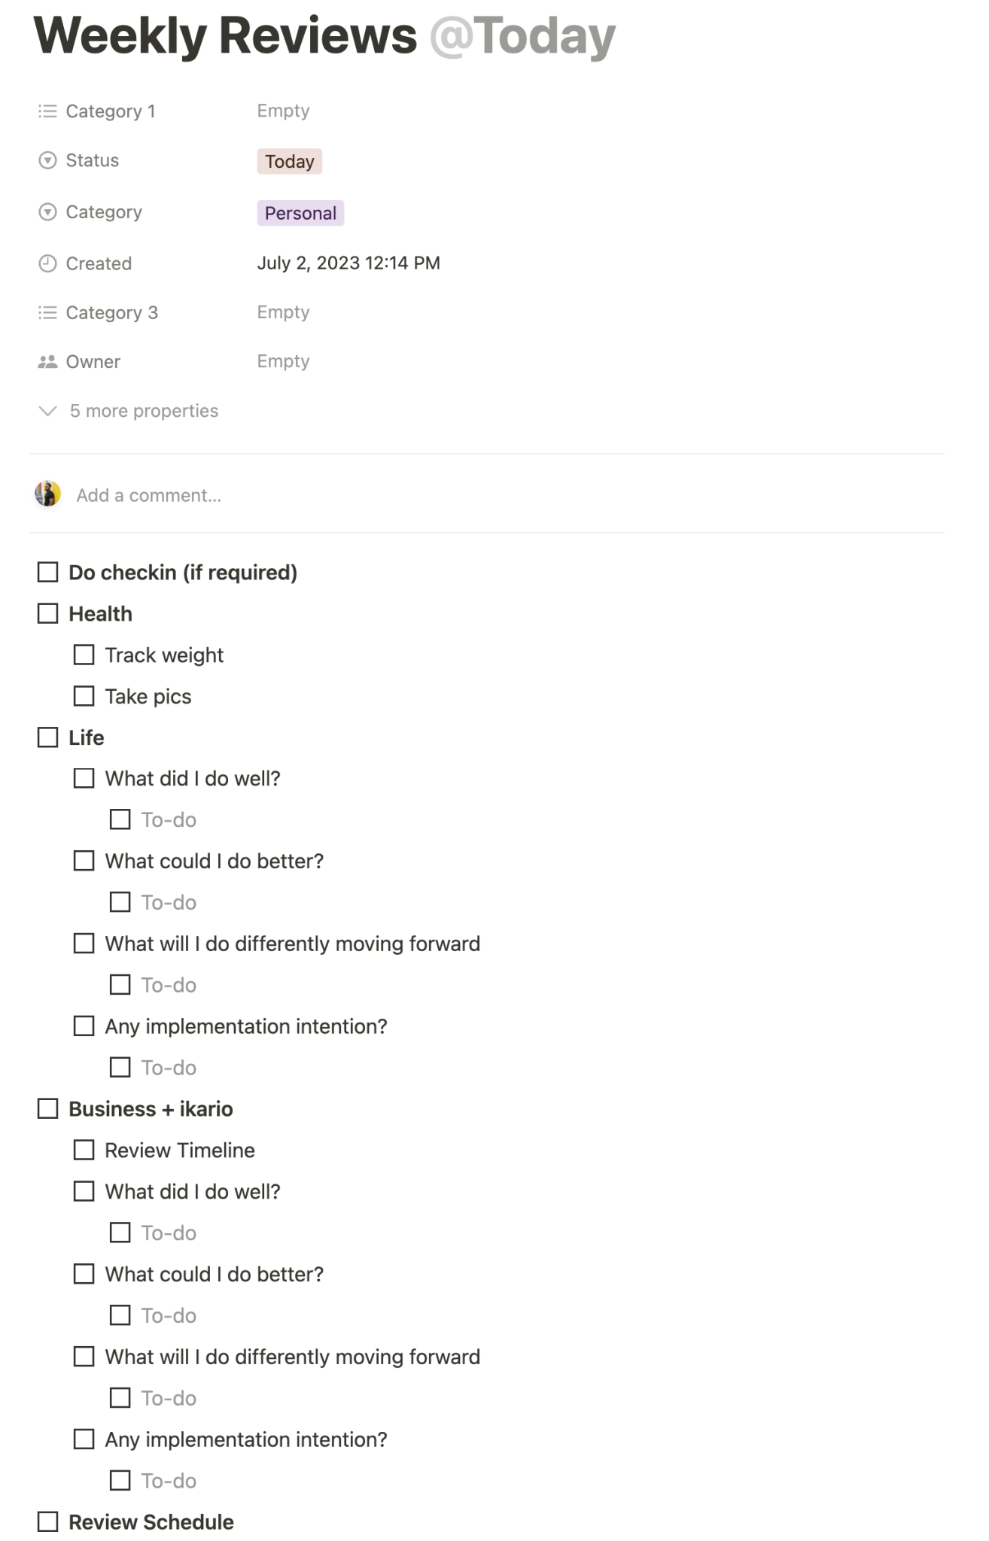The height and width of the screenshot is (1541, 989).
Task: Check the "Do checkin (if required)" checkbox
Action: pos(48,573)
